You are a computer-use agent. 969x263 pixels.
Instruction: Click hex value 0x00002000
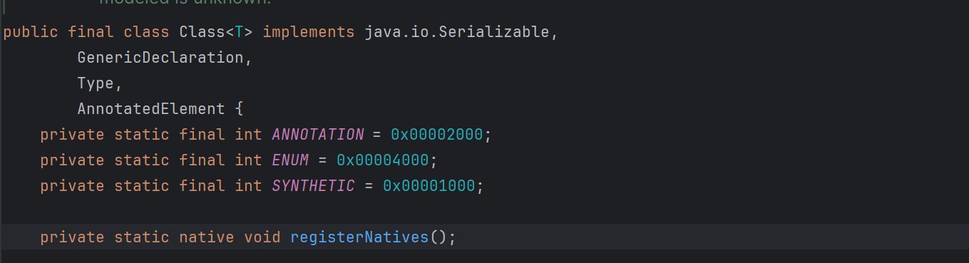[436, 135]
